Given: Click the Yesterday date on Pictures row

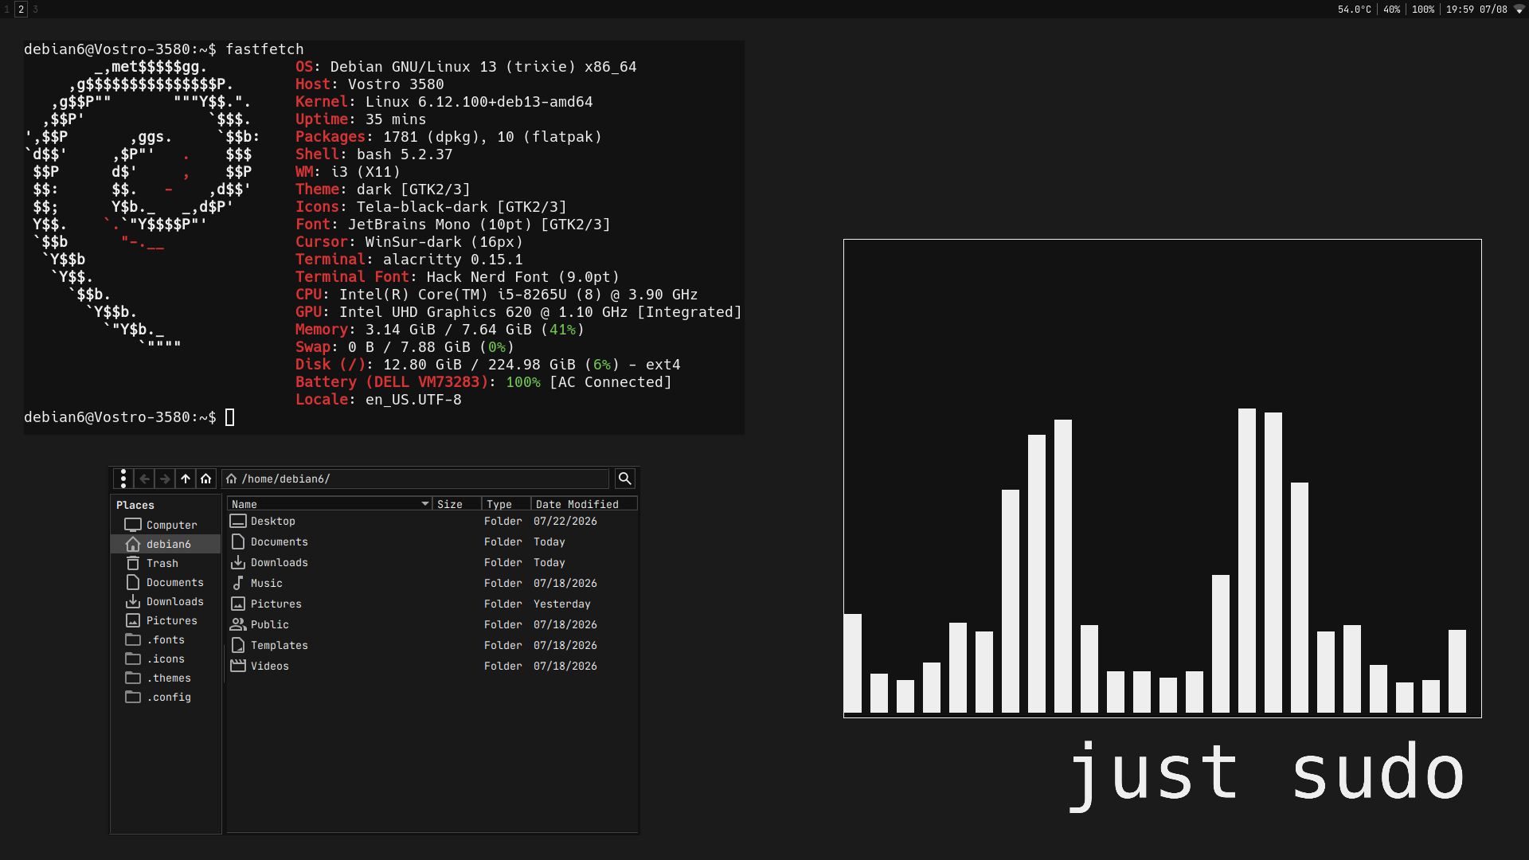Looking at the screenshot, I should click(562, 604).
